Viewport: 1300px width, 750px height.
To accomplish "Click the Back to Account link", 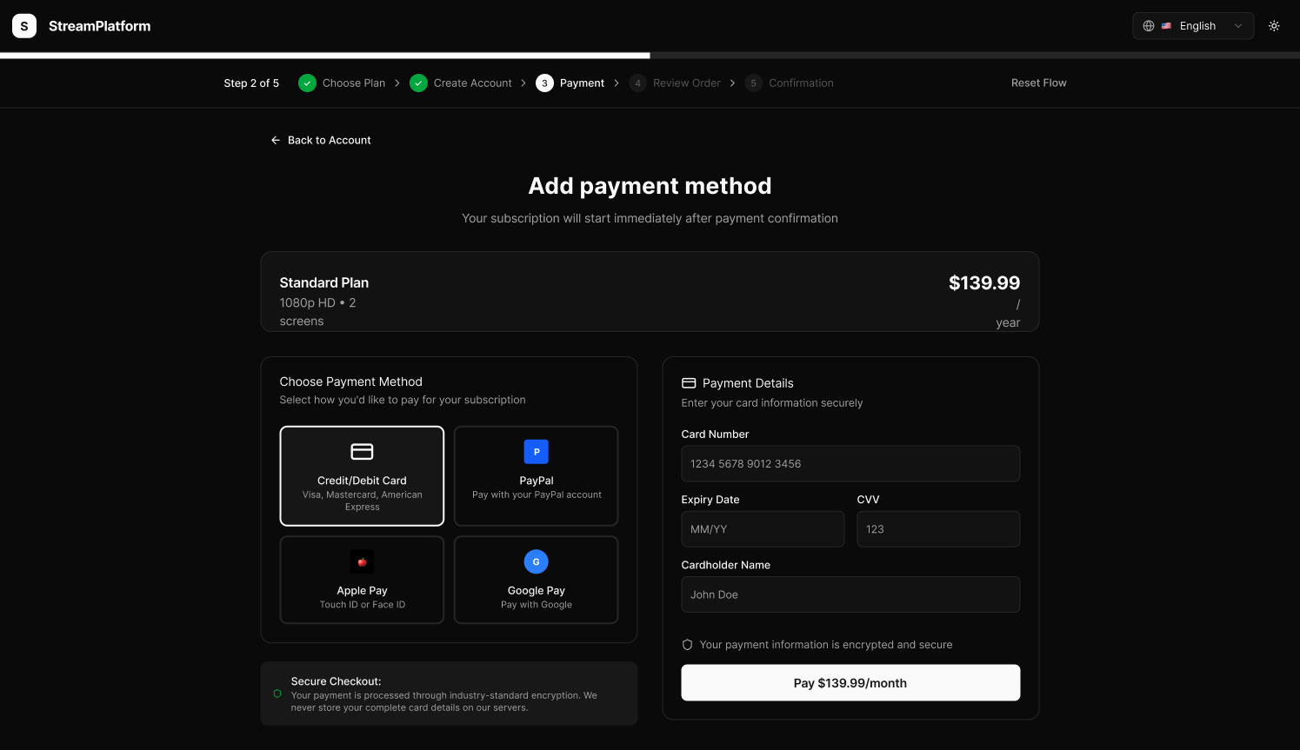I will pyautogui.click(x=320, y=140).
